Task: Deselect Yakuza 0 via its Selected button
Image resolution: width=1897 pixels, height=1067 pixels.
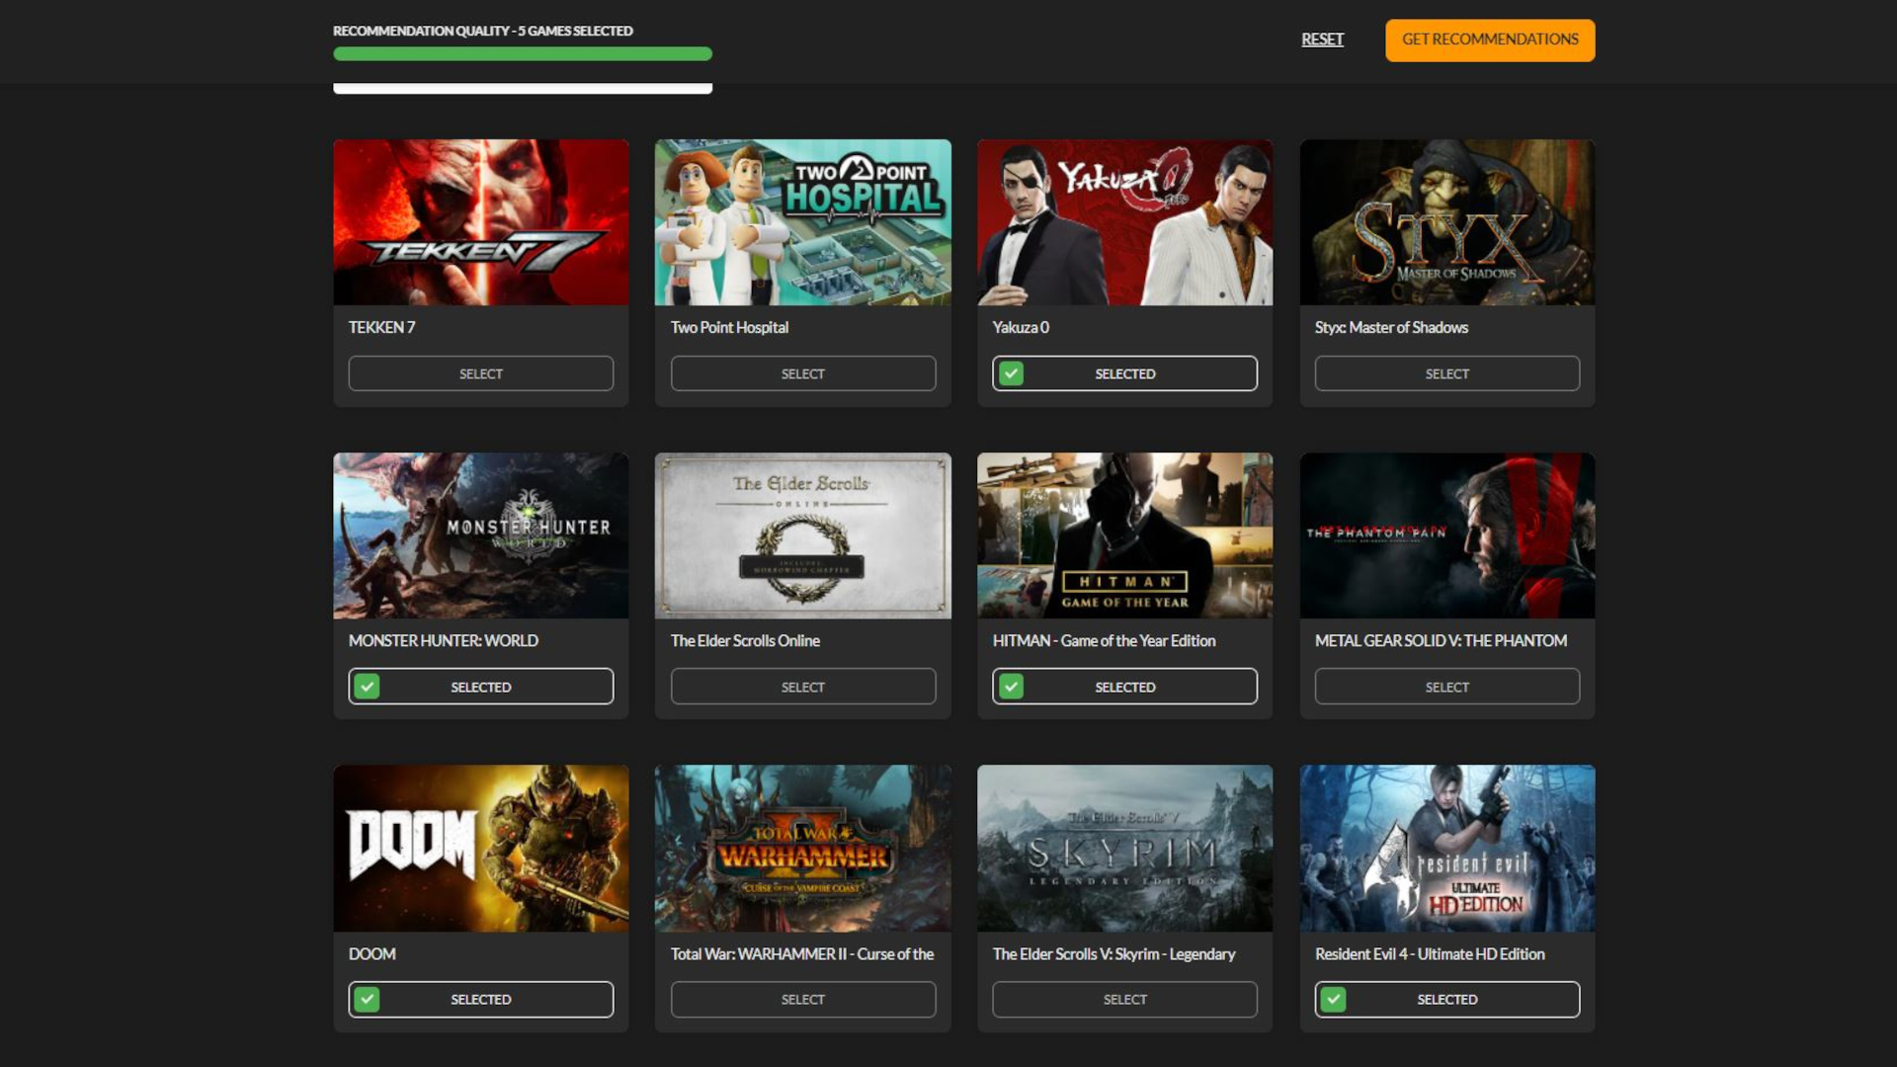Action: (1125, 373)
